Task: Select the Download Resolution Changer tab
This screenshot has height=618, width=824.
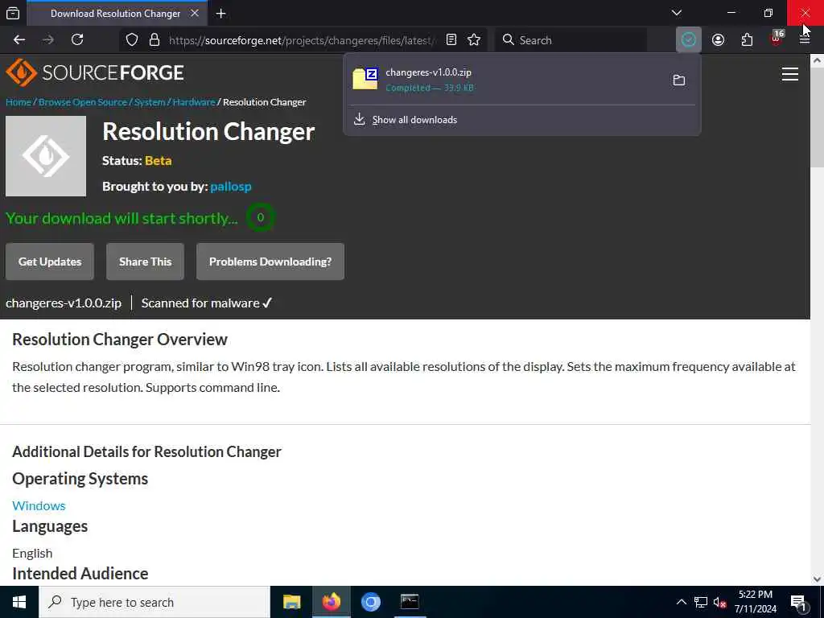Action: tap(116, 14)
